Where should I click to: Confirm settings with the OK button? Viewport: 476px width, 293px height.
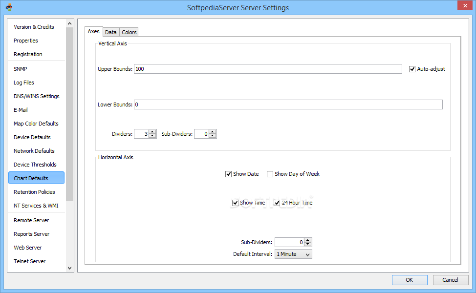click(410, 280)
